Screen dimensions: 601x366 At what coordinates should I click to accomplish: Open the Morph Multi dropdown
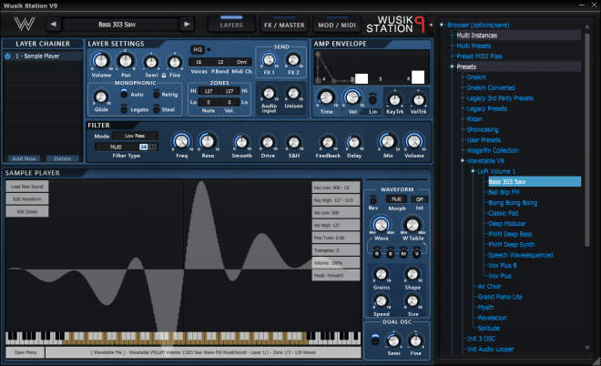397,199
